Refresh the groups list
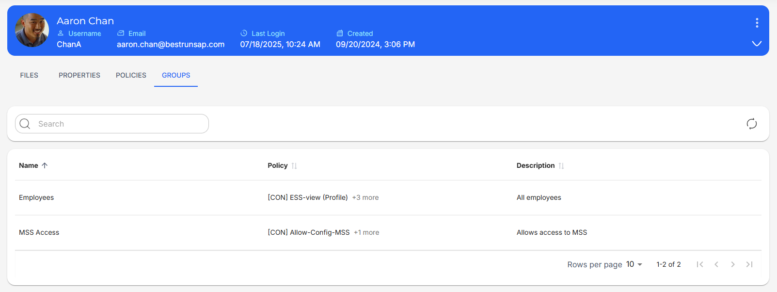777x292 pixels. click(751, 124)
